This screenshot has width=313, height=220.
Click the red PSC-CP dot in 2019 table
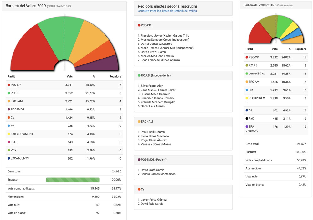(x=9, y=85)
